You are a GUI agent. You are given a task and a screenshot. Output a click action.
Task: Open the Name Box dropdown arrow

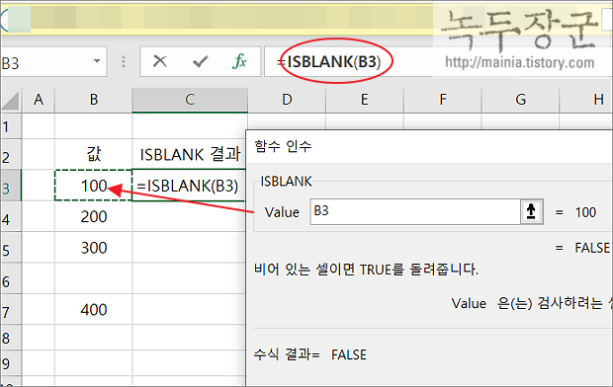[97, 61]
